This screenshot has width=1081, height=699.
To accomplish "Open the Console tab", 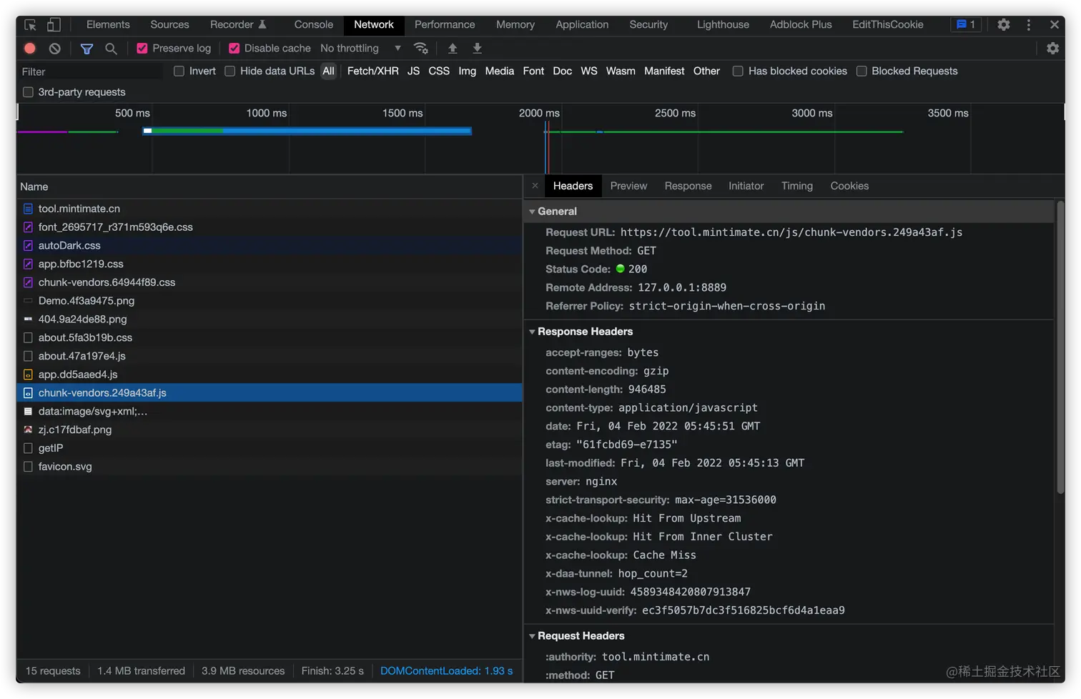I will coord(314,25).
